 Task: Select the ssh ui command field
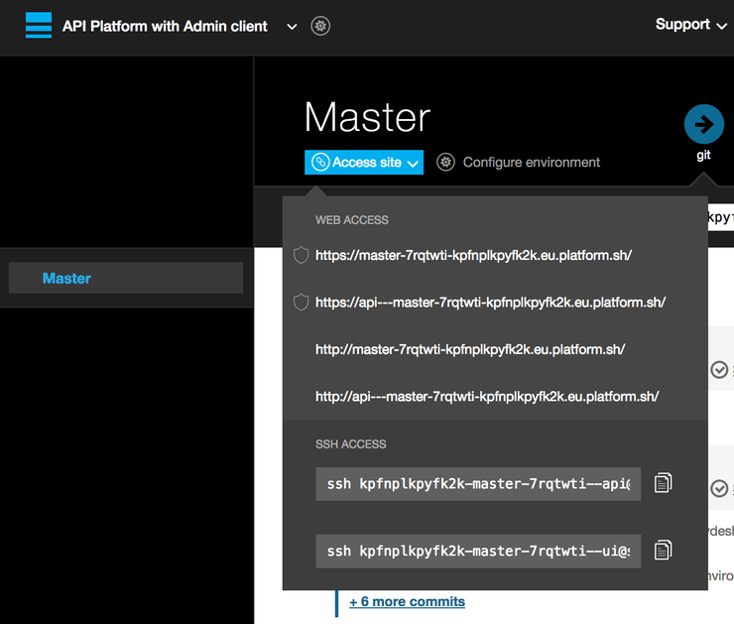pos(478,552)
